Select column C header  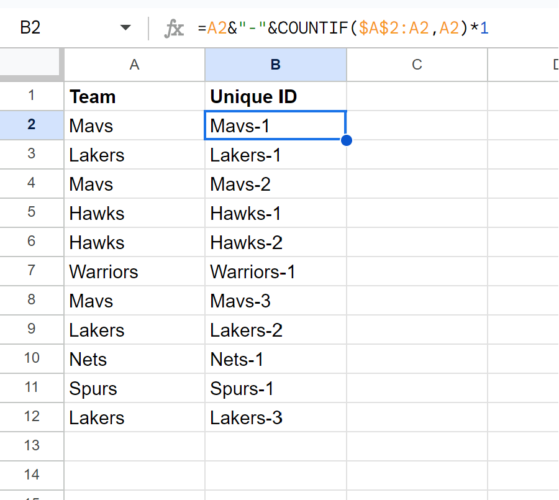[x=417, y=65]
